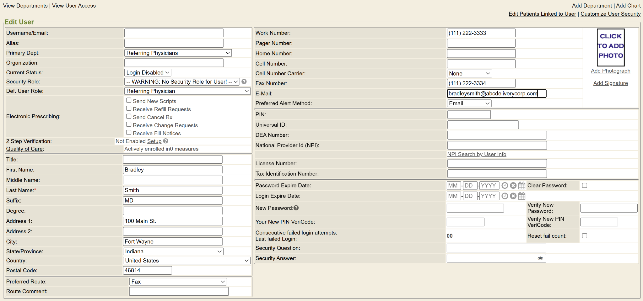Clear the Password Expire Date with X icon
The width and height of the screenshot is (643, 301).
coord(513,186)
